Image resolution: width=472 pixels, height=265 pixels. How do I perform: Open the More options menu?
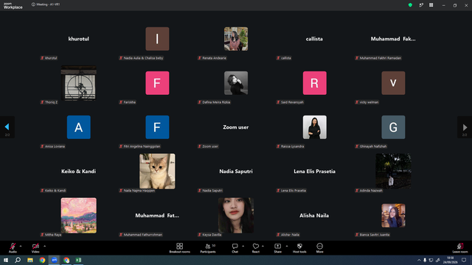(x=319, y=248)
